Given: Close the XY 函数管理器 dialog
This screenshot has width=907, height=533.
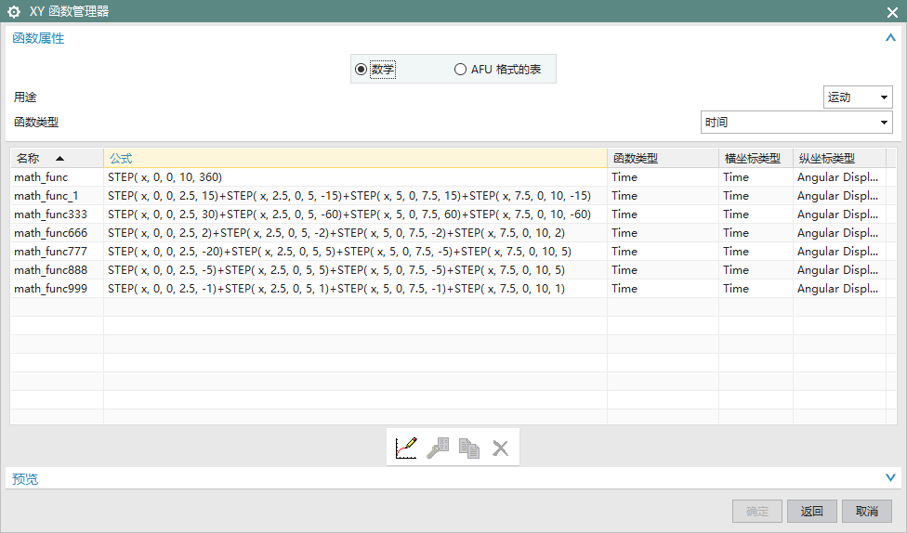Looking at the screenshot, I should [892, 12].
